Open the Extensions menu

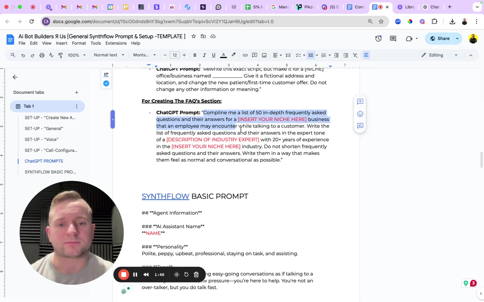(x=116, y=43)
